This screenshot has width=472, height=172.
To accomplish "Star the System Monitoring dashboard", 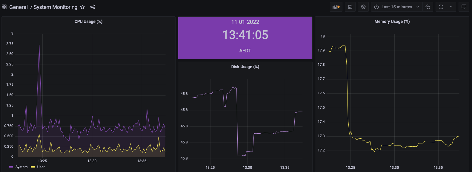I will [82, 7].
